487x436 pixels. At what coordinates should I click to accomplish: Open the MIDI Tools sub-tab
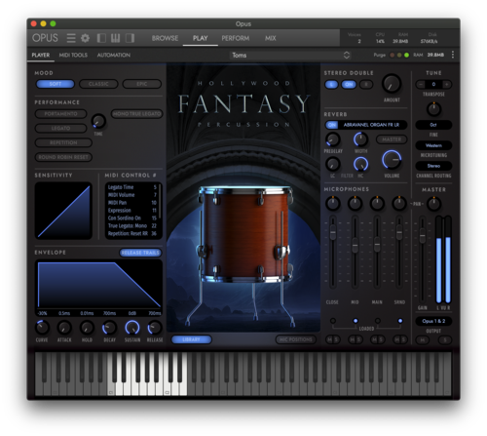[73, 55]
